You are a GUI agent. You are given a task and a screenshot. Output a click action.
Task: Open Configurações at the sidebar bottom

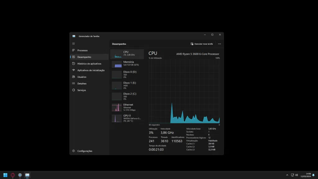click(82, 151)
